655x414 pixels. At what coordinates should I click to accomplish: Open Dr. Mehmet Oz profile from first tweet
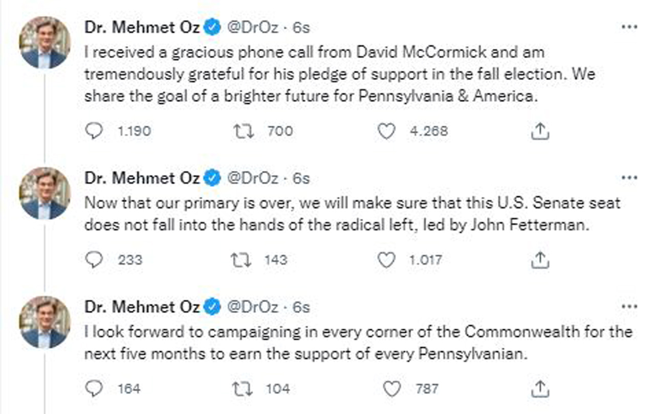click(x=142, y=28)
